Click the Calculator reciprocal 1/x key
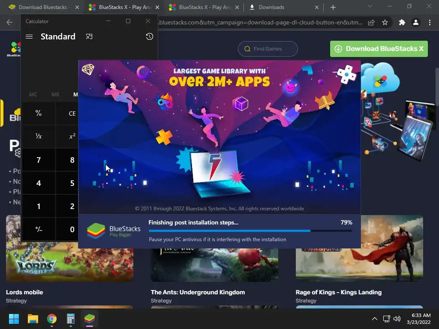This screenshot has height=329, width=439. point(39,136)
